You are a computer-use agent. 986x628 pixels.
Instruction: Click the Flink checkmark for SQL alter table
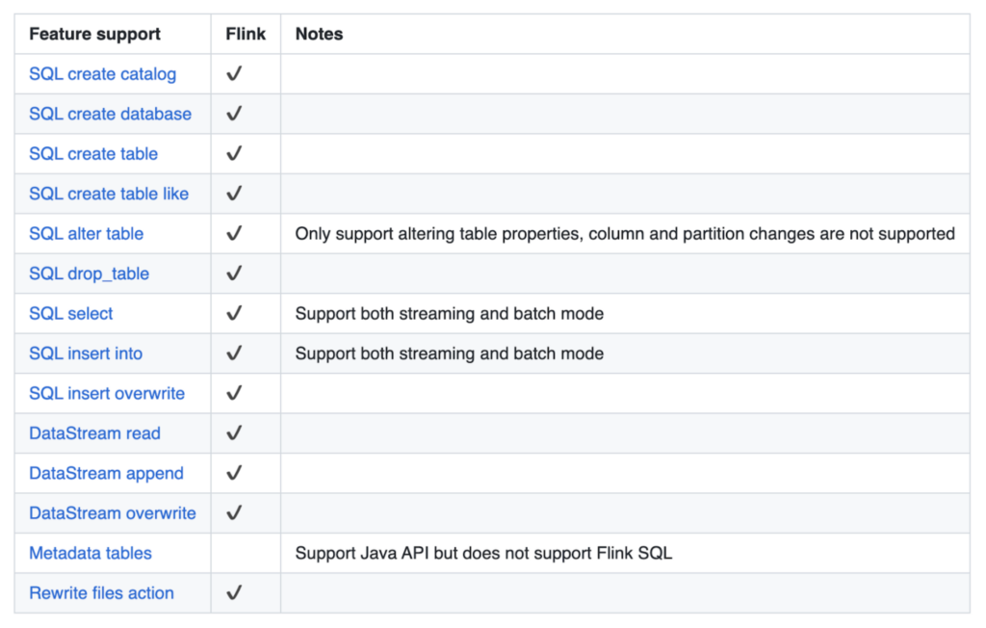pyautogui.click(x=234, y=234)
